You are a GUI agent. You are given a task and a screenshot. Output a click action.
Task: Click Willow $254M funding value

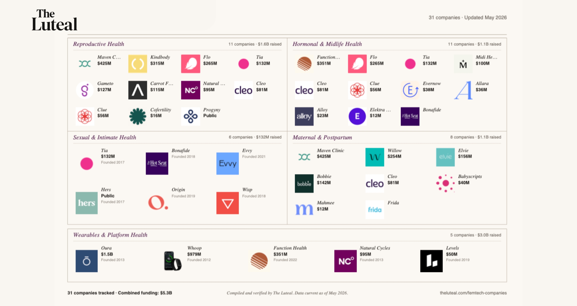coord(394,156)
